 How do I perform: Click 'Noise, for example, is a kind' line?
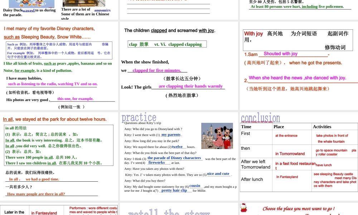tap(38, 71)
